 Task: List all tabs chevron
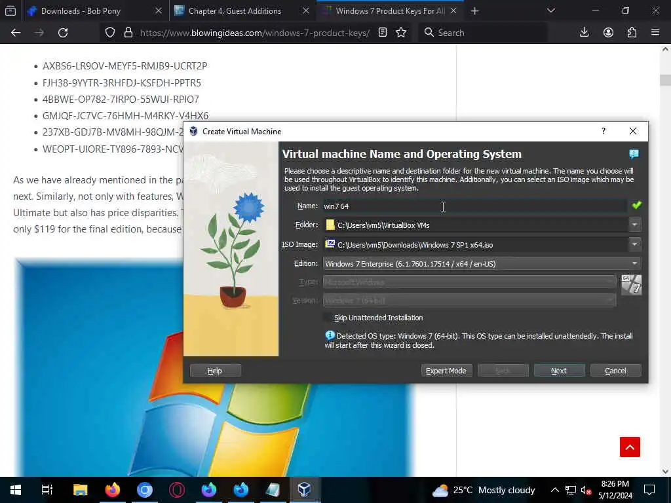coord(550,10)
